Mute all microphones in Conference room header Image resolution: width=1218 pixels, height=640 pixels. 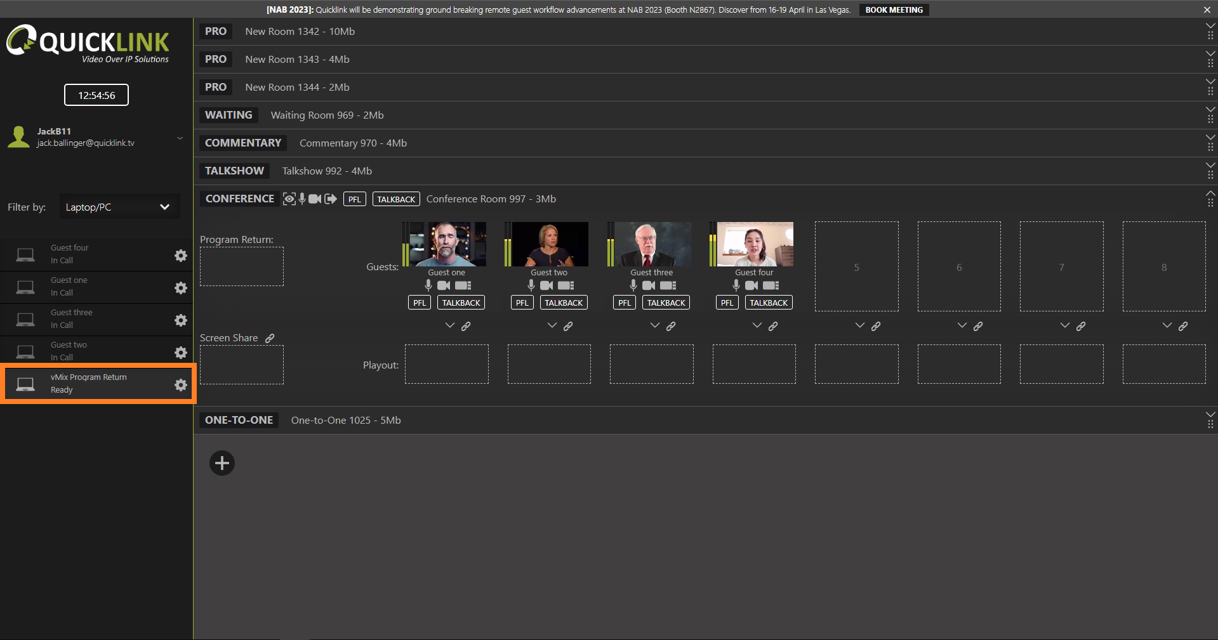(302, 199)
